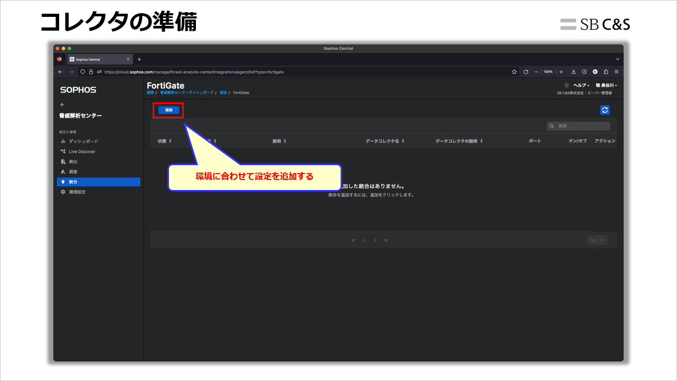Click the browser reload icon
Viewport: 677px width, 381px height.
(525, 72)
